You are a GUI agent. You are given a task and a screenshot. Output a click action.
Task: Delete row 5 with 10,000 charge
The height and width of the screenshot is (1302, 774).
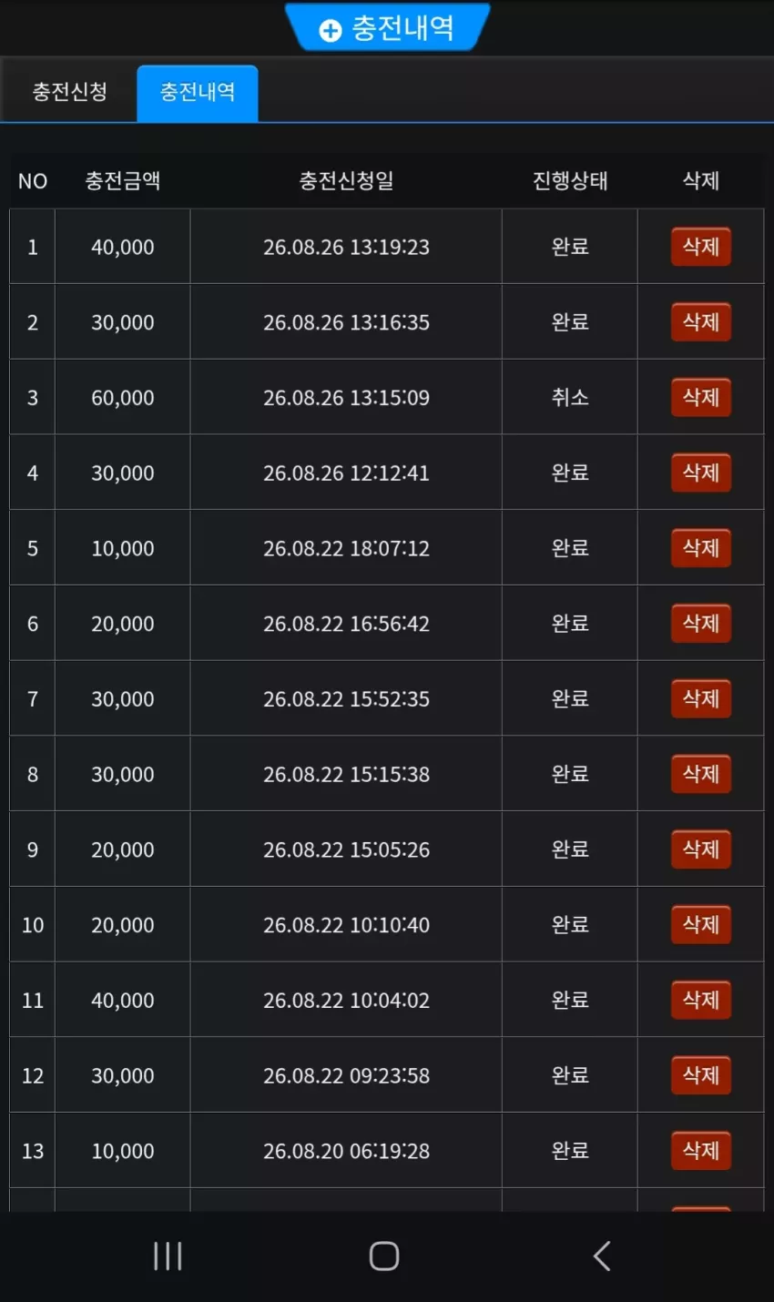tap(701, 548)
